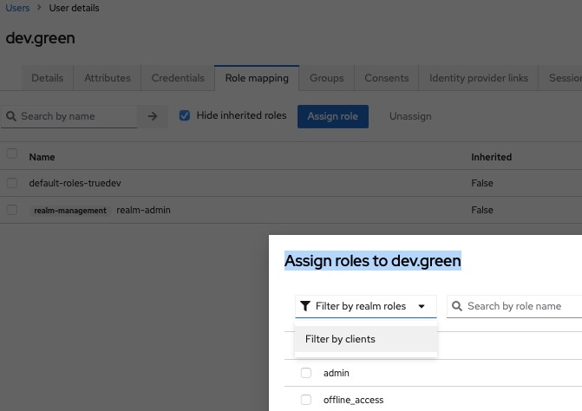Image resolution: width=582 pixels, height=411 pixels.
Task: Click the admin role name in dialog
Action: [337, 373]
